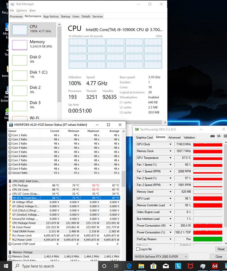Click the GPU-Z refresh icon
Screen dimensions: 227x271
pyautogui.click(x=219, y=136)
